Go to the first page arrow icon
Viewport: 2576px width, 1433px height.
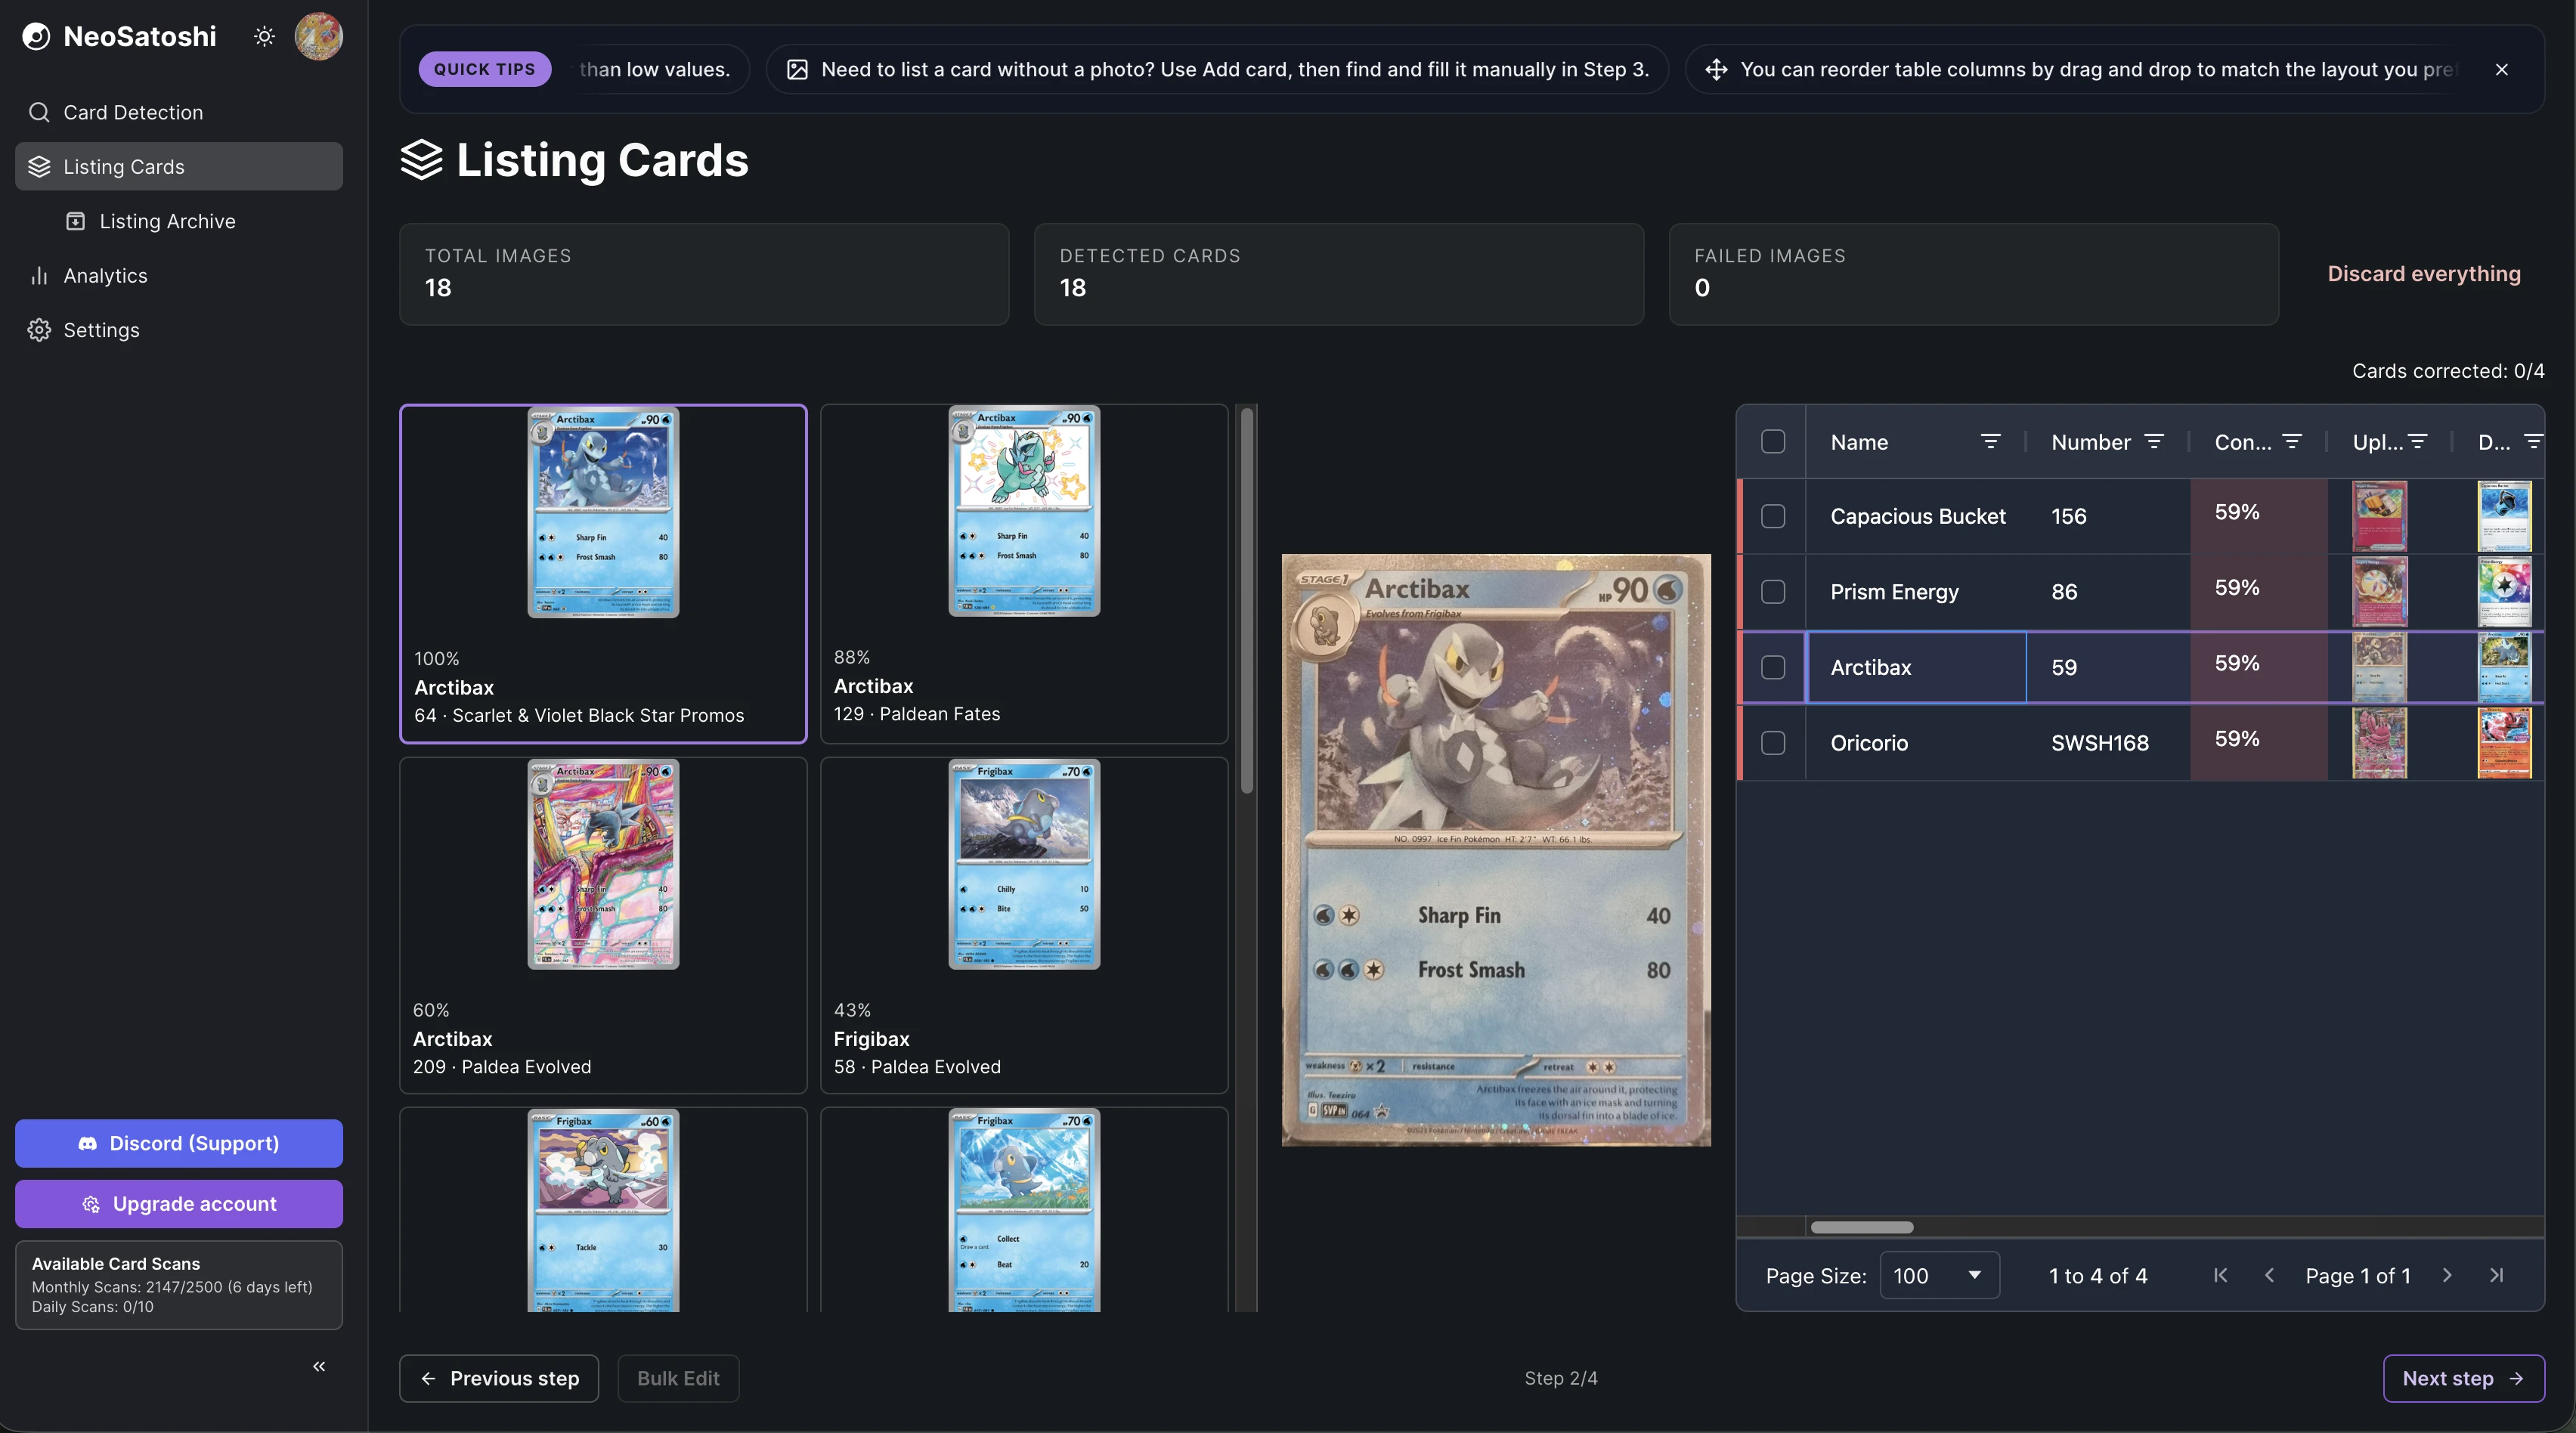pyautogui.click(x=2220, y=1275)
